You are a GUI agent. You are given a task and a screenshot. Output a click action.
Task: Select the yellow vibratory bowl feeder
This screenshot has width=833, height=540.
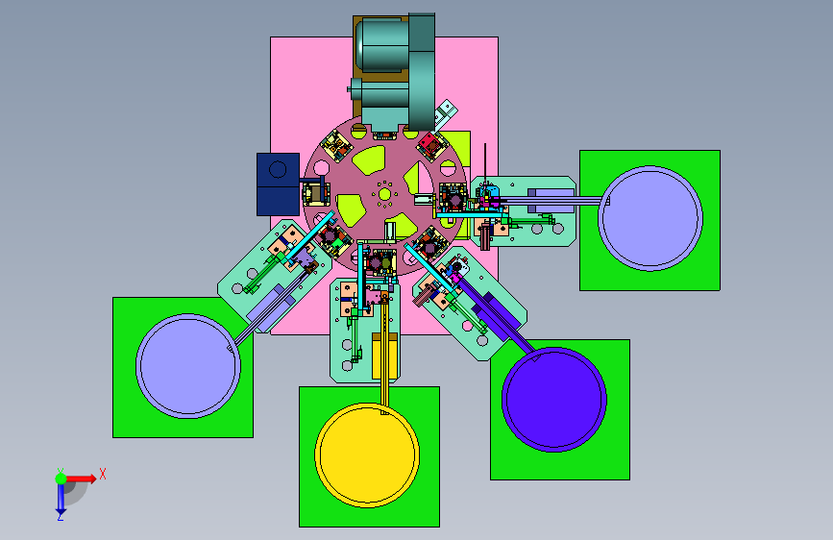coord(367,454)
